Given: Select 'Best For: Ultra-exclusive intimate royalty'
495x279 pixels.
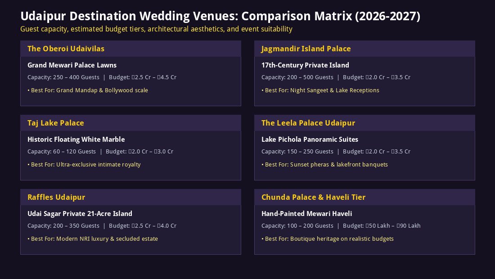Looking at the screenshot, I should [84, 164].
